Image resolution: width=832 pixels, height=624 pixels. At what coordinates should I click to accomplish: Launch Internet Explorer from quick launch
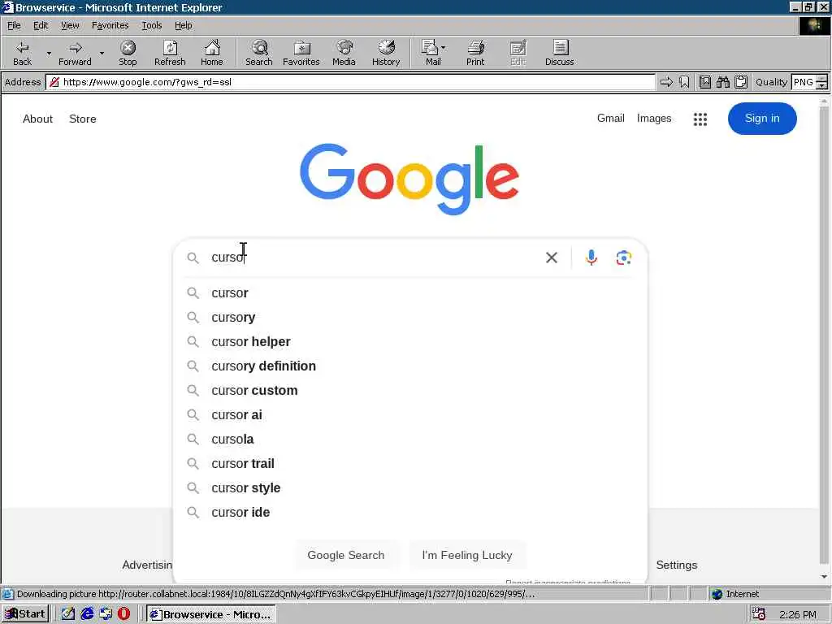(x=87, y=614)
